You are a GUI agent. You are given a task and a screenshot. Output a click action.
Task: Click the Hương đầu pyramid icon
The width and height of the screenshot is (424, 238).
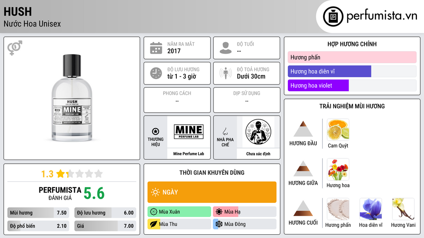tap(303, 129)
